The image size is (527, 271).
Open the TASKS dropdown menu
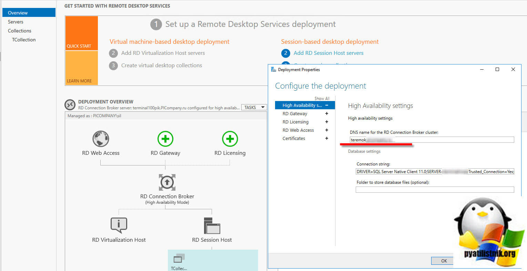[x=254, y=107]
